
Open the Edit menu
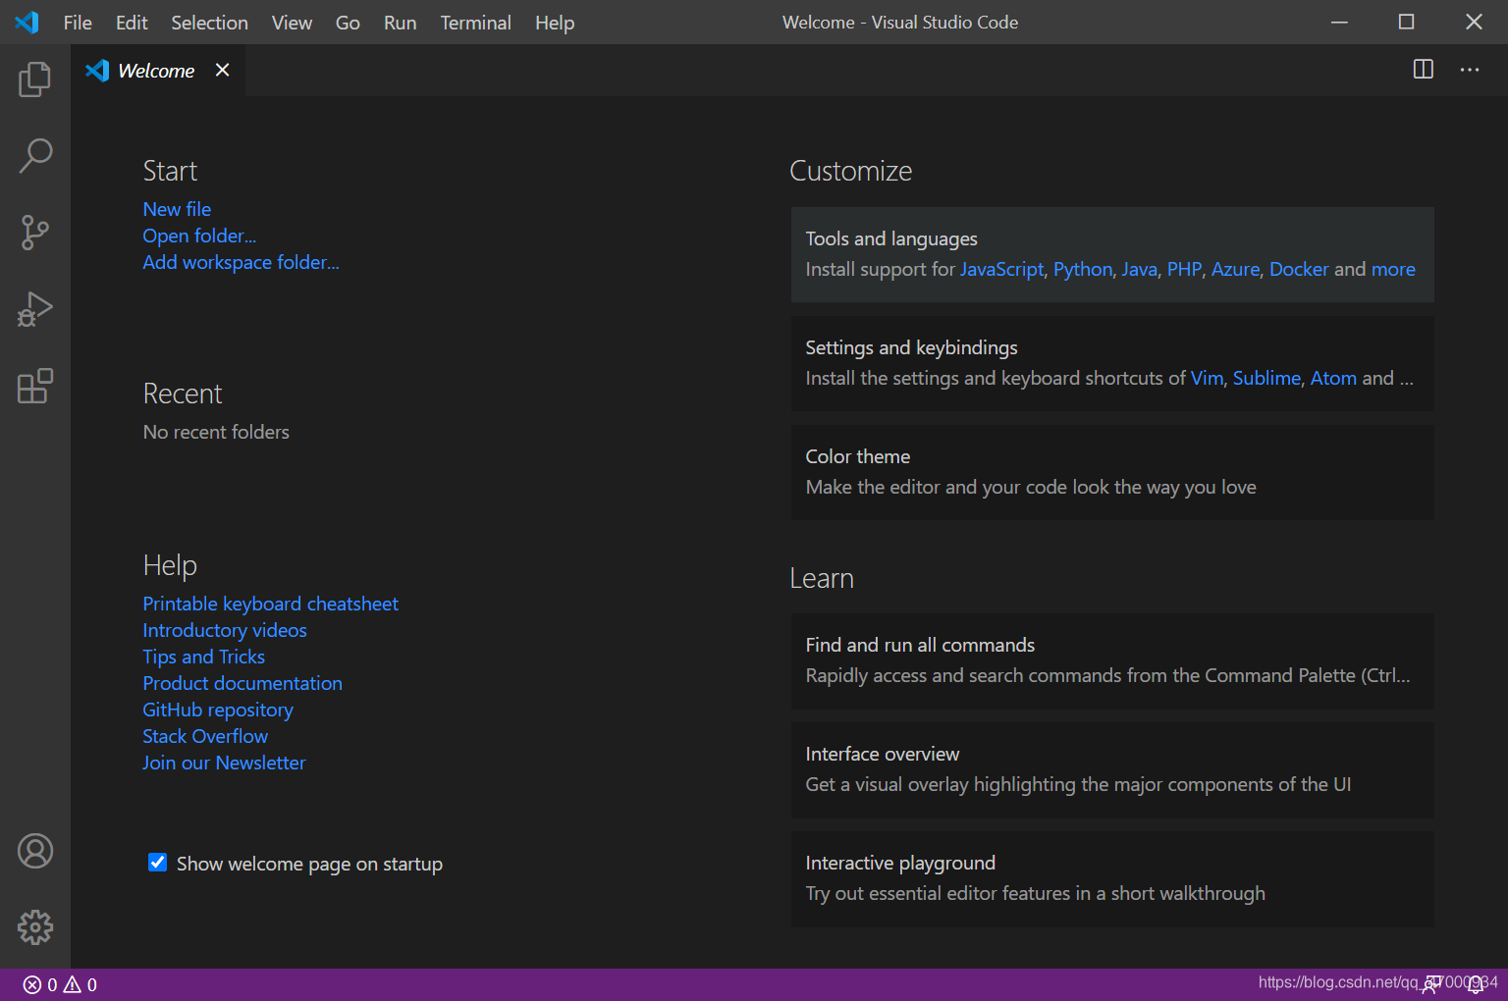(132, 23)
